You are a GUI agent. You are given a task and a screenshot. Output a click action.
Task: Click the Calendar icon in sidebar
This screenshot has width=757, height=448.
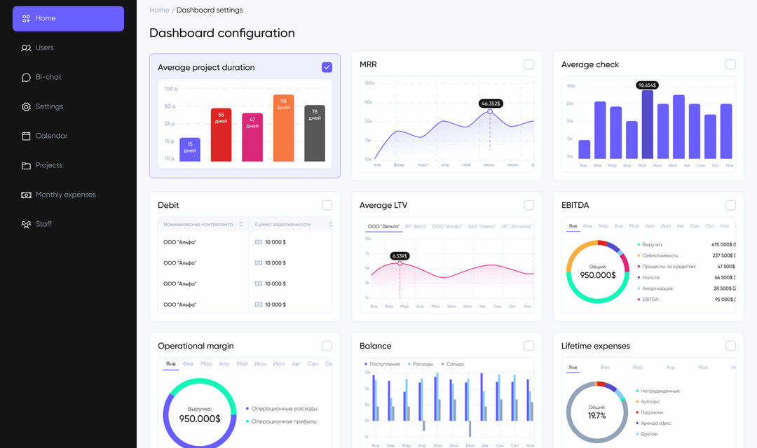click(x=26, y=136)
